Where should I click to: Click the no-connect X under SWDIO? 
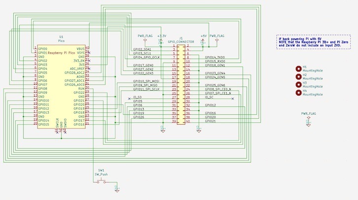pos(65,133)
